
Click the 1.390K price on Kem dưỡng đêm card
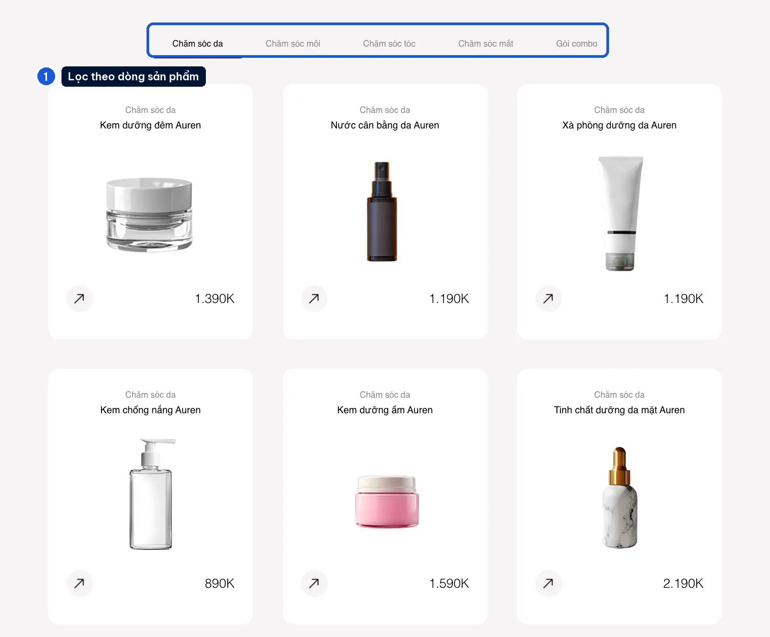pos(214,299)
